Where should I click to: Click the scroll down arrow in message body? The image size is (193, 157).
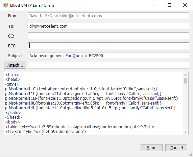click(x=185, y=132)
